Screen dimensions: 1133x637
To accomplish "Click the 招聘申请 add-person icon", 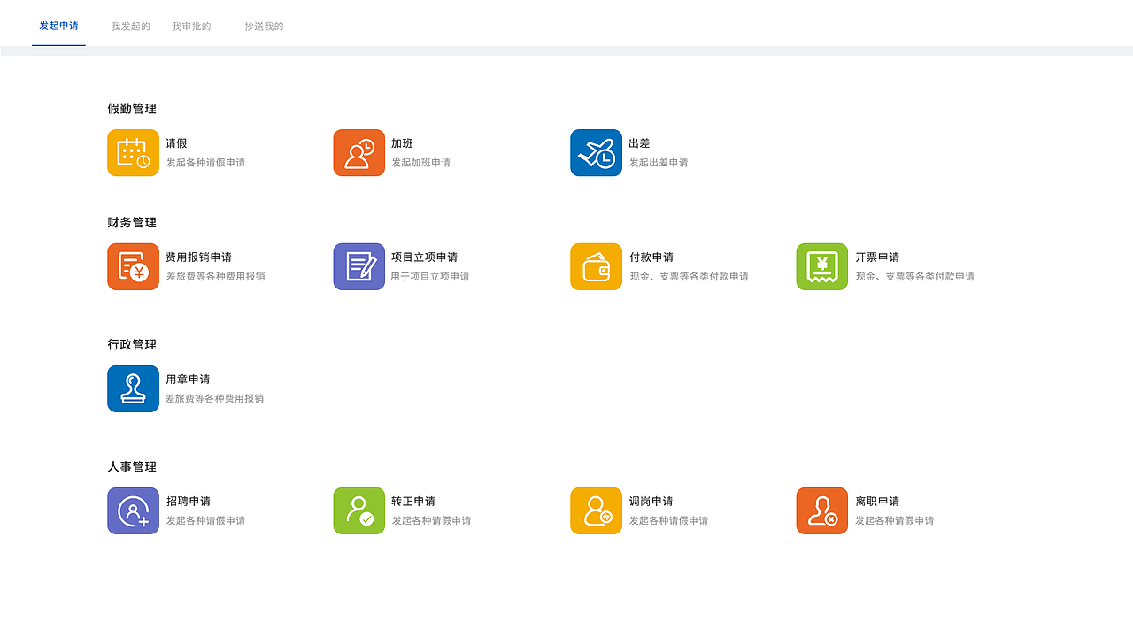I will (x=134, y=510).
